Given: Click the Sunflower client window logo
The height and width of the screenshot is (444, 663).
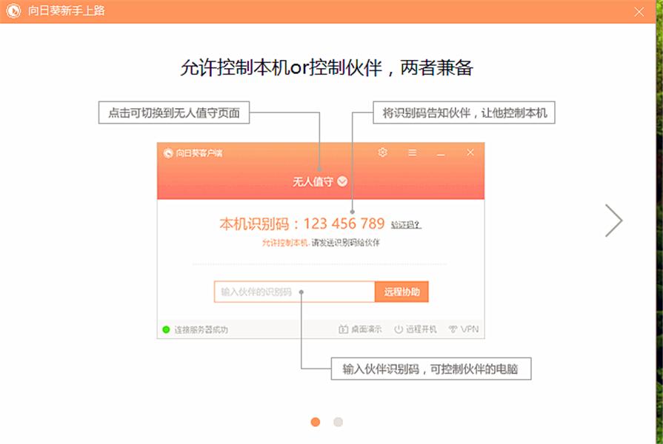Looking at the screenshot, I should (167, 153).
